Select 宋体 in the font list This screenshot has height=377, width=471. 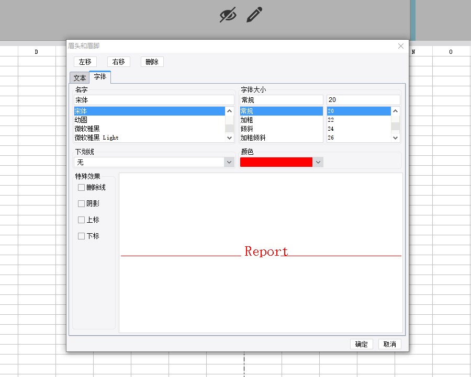(x=149, y=111)
